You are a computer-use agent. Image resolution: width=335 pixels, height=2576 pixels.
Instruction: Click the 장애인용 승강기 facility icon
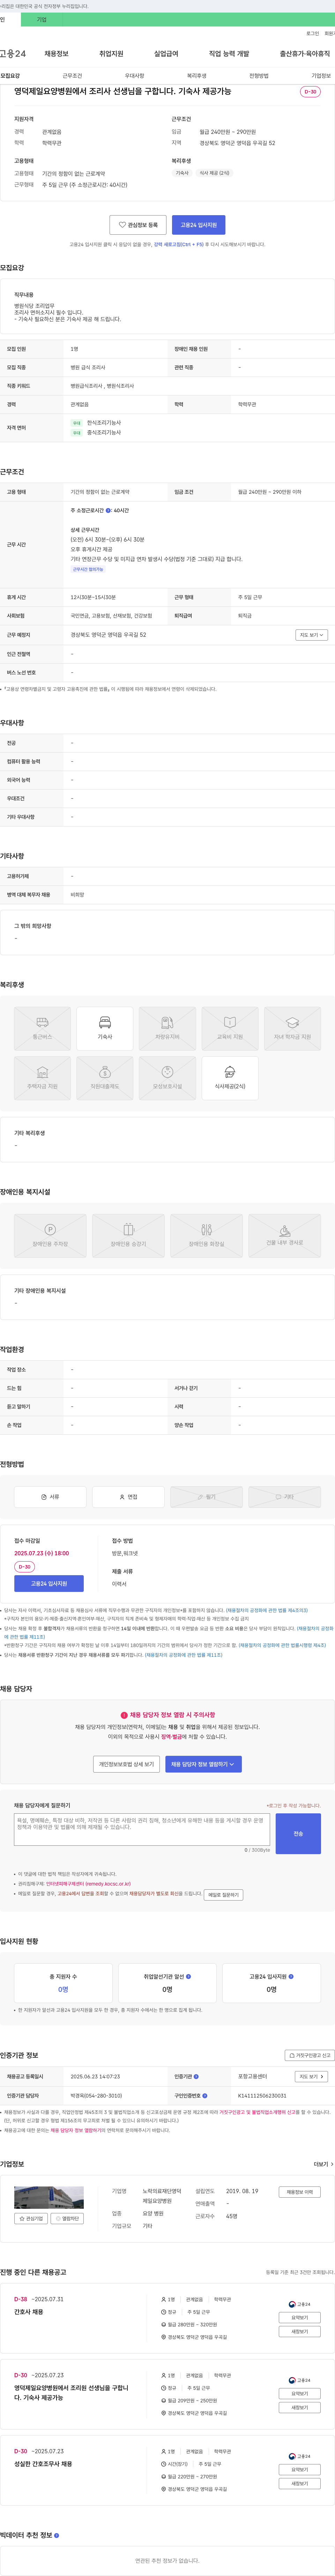[128, 1235]
